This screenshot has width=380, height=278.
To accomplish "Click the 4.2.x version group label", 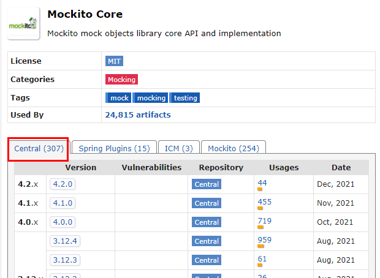I will pos(28,184).
